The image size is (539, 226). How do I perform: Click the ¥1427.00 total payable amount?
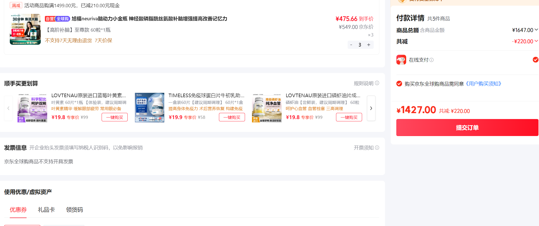[x=416, y=110]
